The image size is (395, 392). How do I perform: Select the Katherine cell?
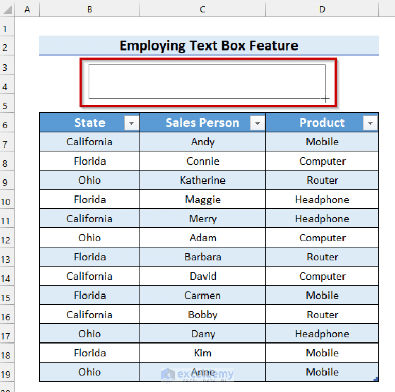click(x=202, y=180)
